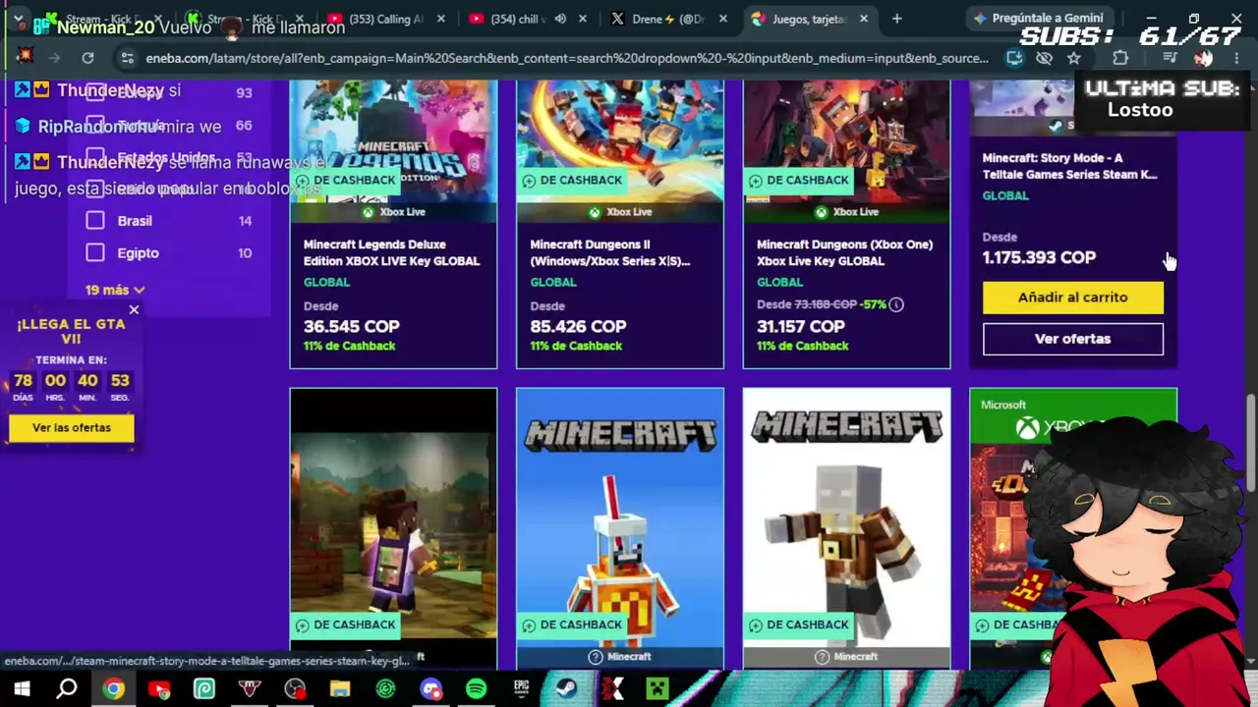Open the green spiral app taskbar icon

pos(385,689)
